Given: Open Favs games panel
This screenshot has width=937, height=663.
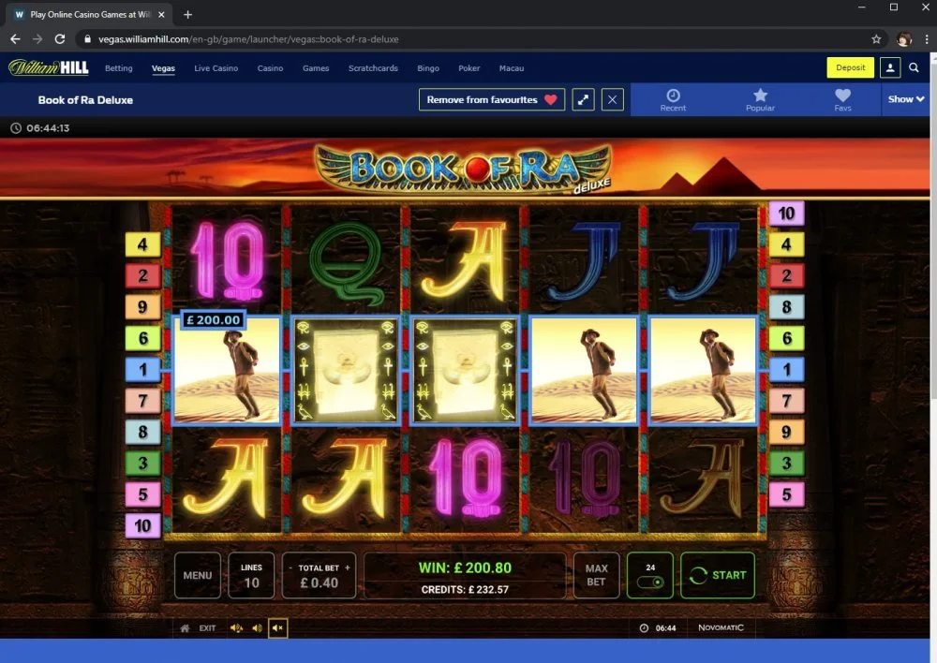Looking at the screenshot, I should click(x=842, y=100).
